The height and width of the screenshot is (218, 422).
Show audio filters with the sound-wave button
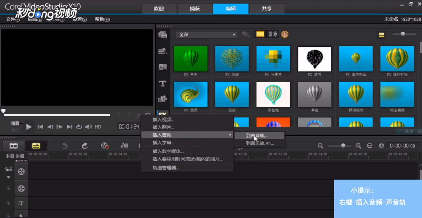click(272, 34)
